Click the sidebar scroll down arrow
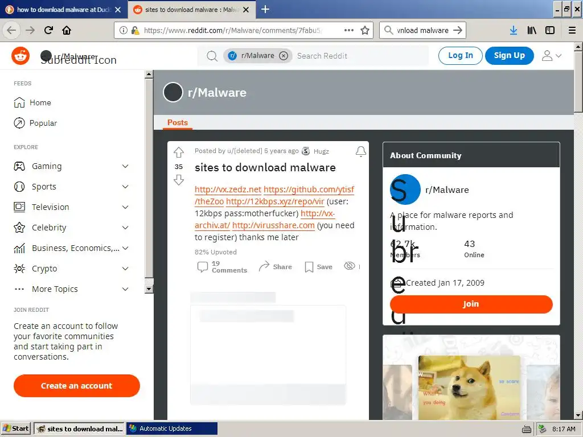The width and height of the screenshot is (583, 437). click(x=149, y=288)
